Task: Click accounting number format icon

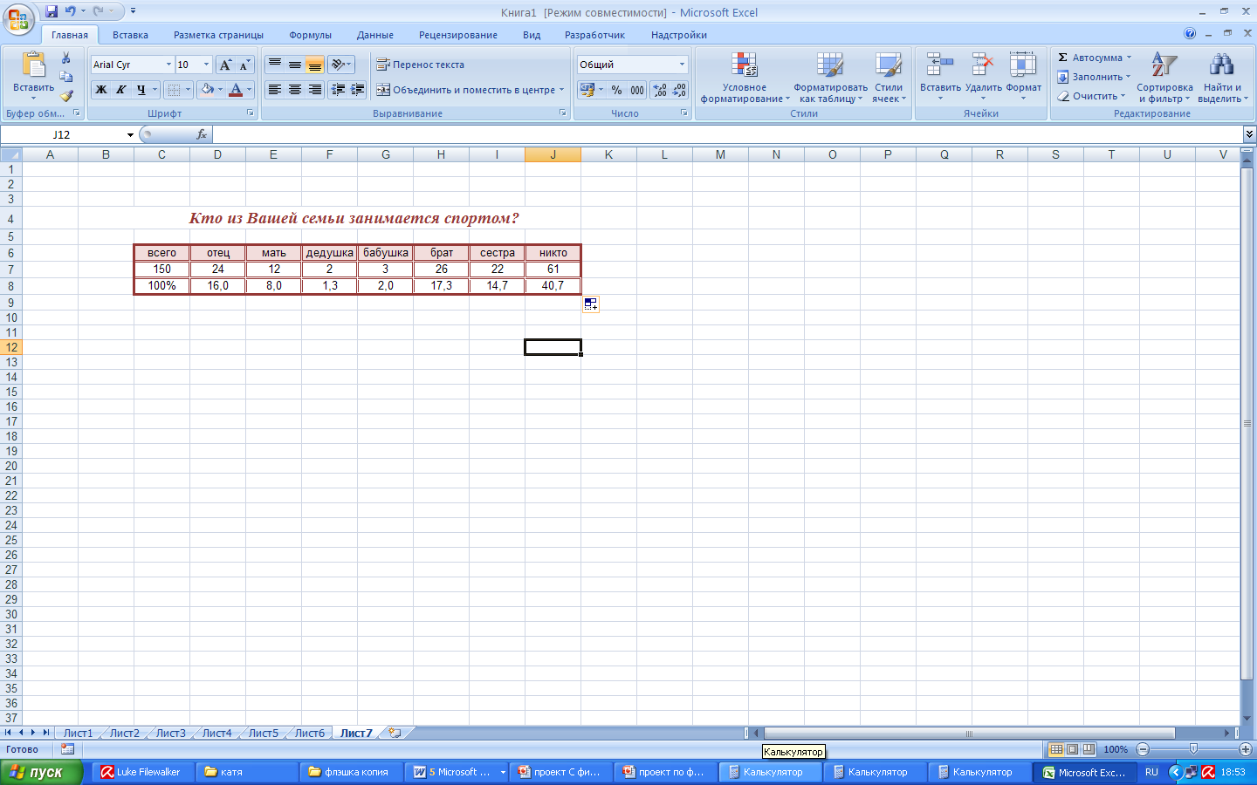Action: pos(587,90)
